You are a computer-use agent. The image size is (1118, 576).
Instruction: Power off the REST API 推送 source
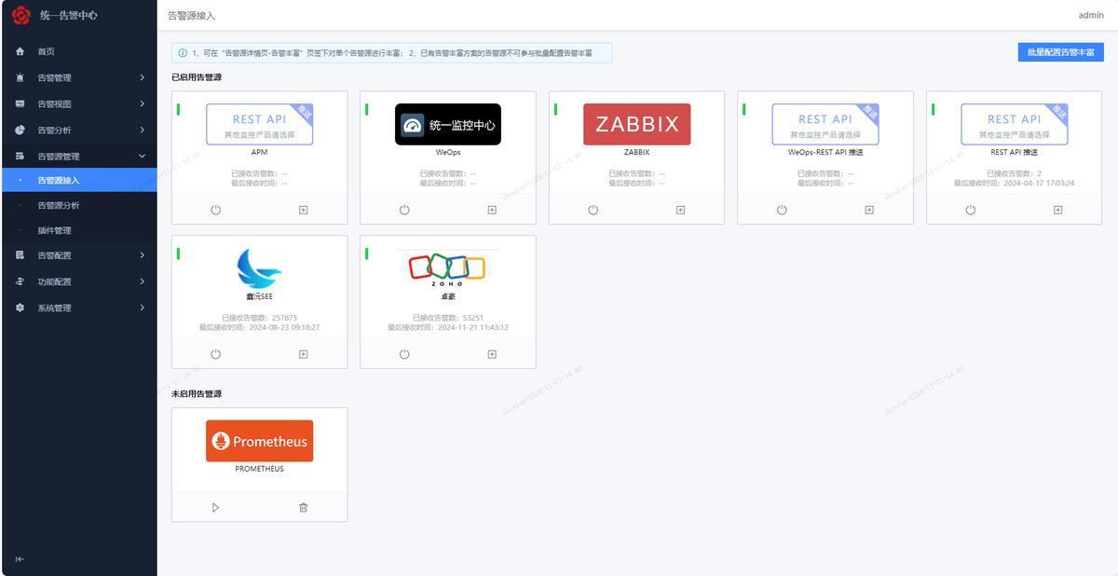coord(970,210)
